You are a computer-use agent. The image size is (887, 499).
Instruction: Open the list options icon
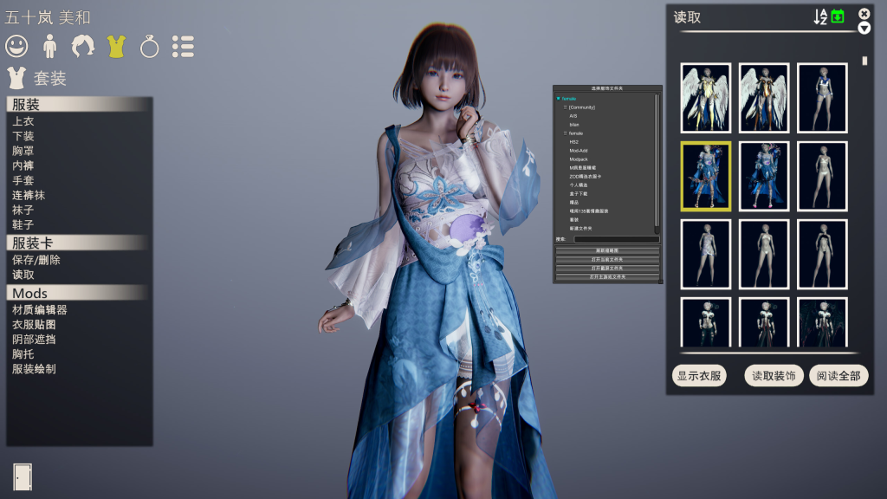pyautogui.click(x=183, y=47)
